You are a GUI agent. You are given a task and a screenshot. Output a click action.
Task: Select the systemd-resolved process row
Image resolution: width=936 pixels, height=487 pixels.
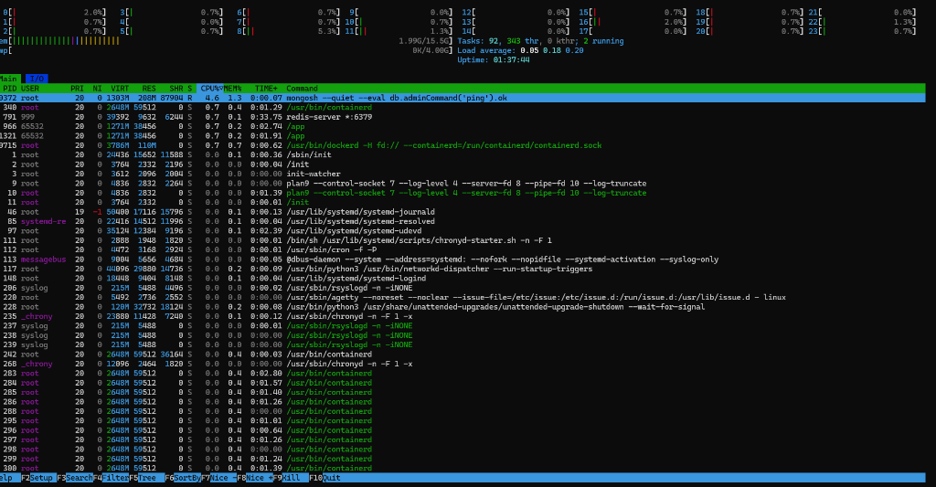pos(463,221)
